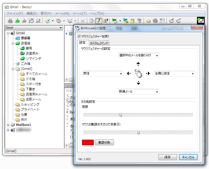Click the delete message X icon
209x169 pixels.
tap(82, 21)
